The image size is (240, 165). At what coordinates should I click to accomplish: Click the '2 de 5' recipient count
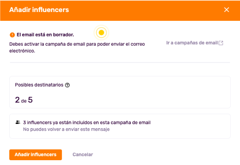point(24,100)
